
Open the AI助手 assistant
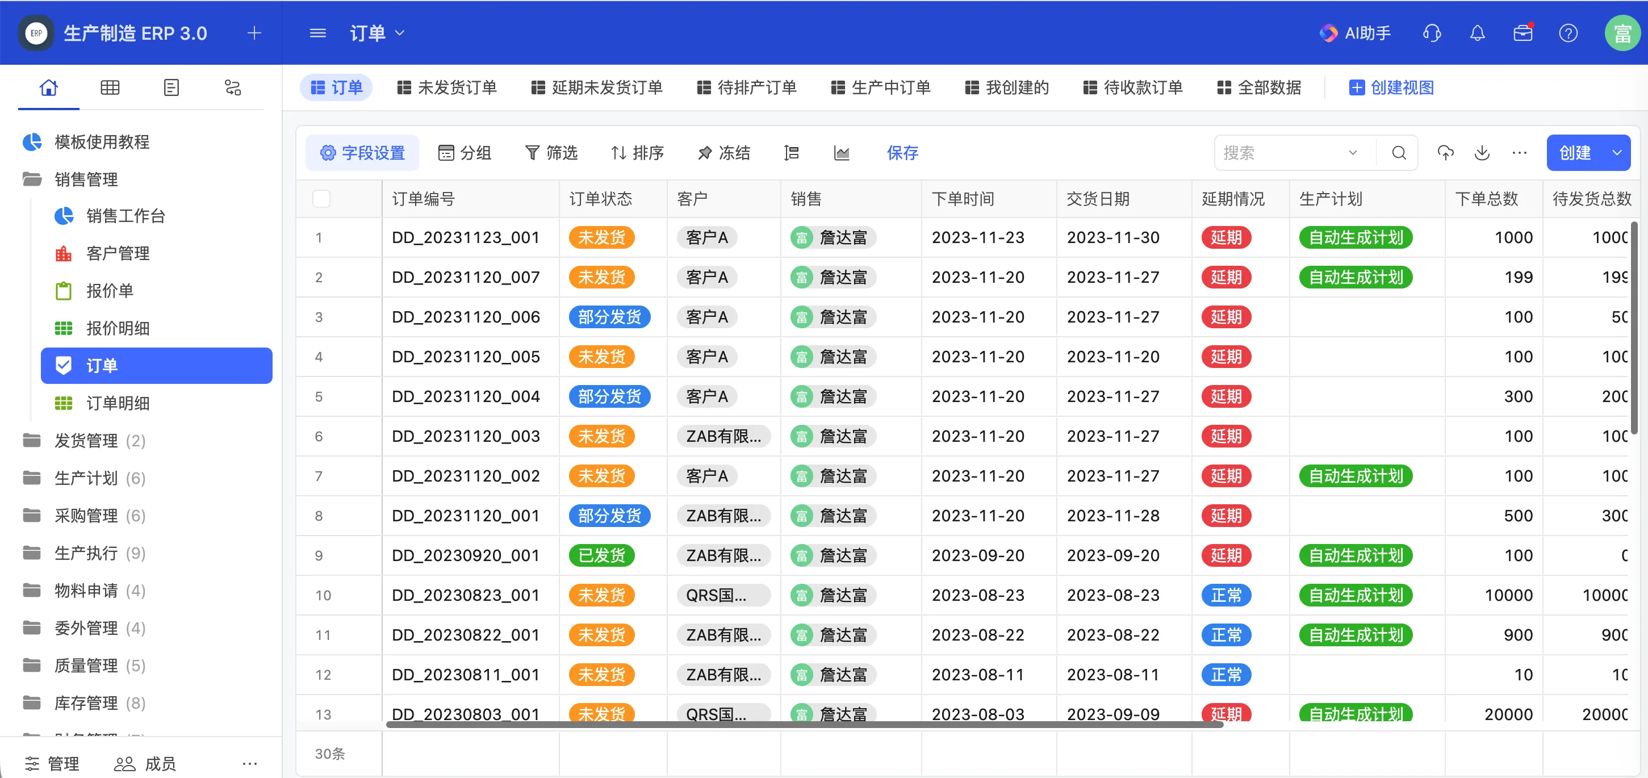pyautogui.click(x=1355, y=34)
